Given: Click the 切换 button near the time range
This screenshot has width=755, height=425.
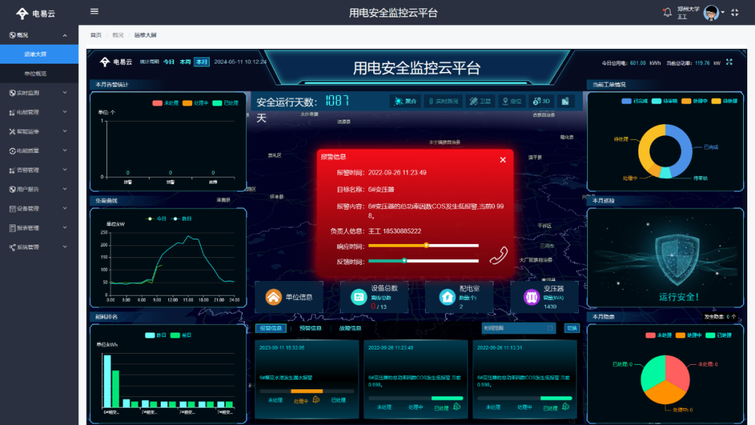Looking at the screenshot, I should 572,328.
